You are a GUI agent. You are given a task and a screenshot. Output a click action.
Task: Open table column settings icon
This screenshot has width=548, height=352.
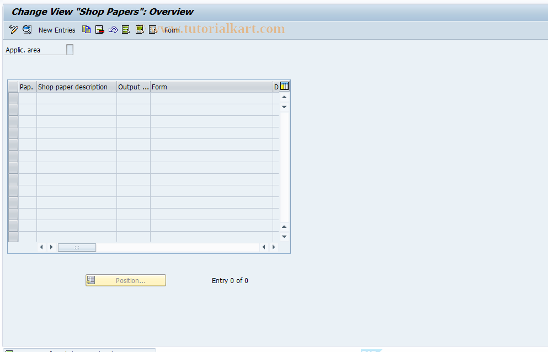click(284, 86)
